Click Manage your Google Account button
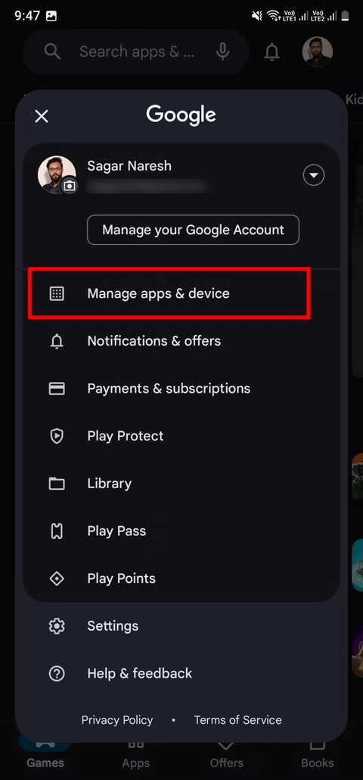This screenshot has width=363, height=780. tap(193, 230)
